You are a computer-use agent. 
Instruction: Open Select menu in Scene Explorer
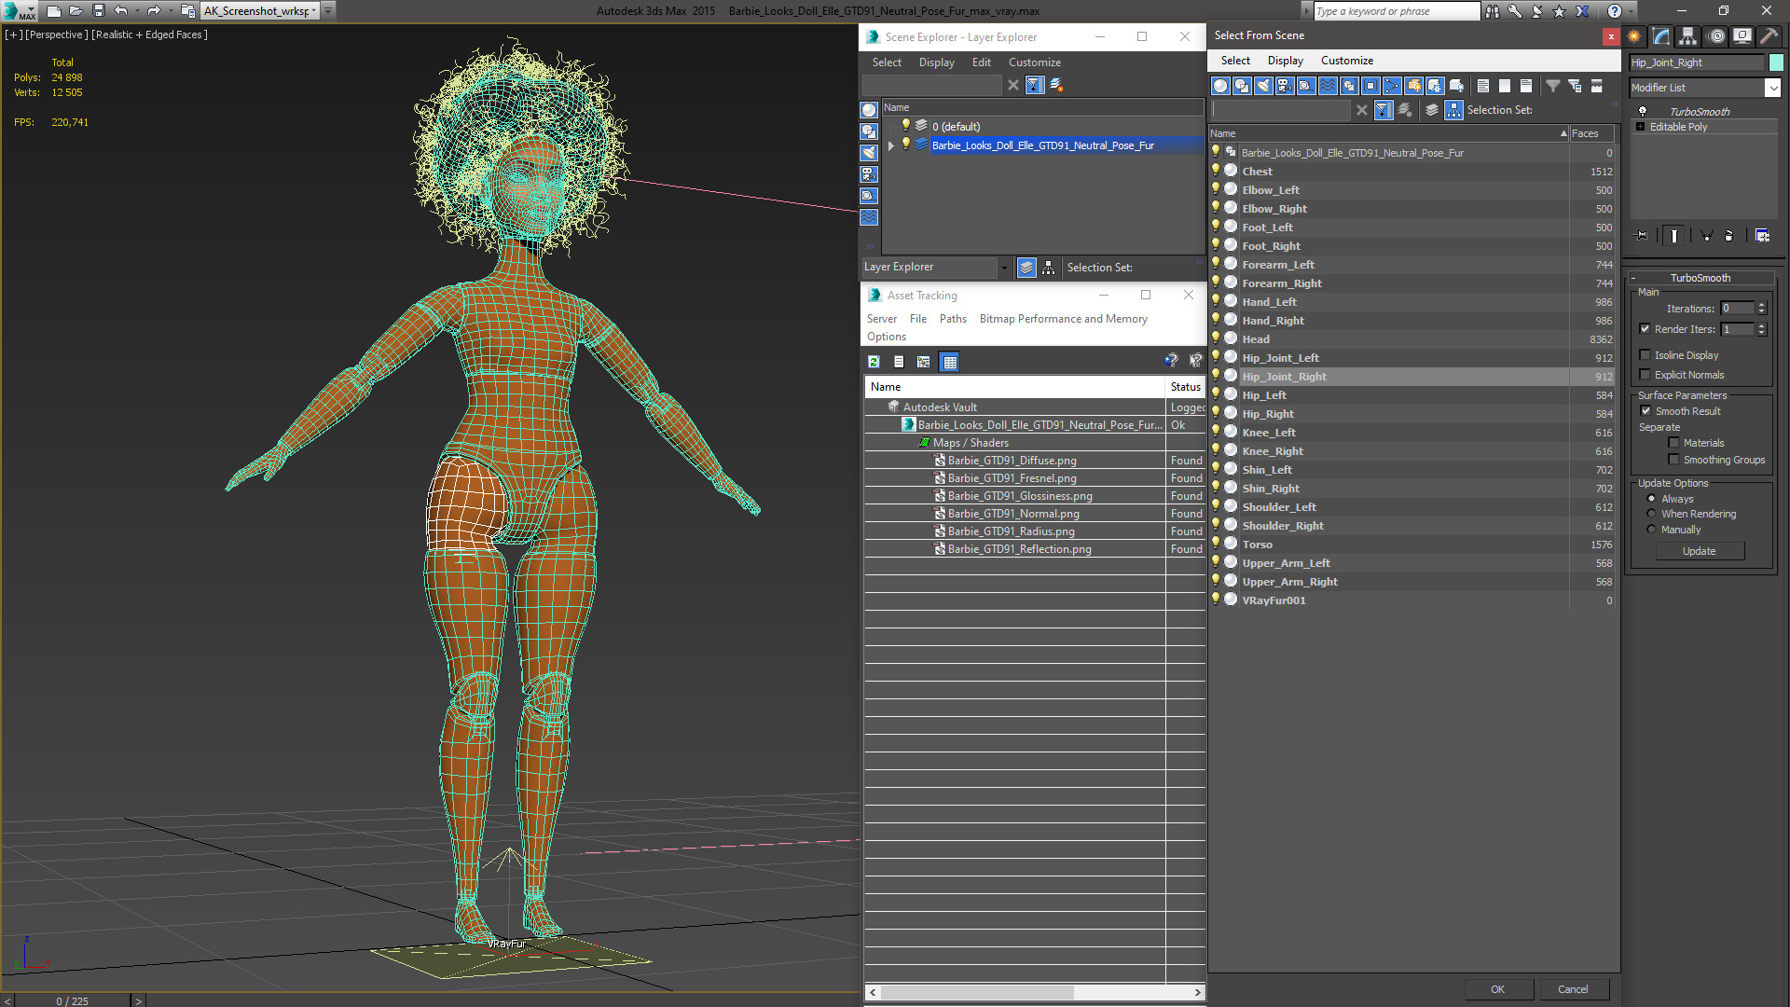(x=887, y=62)
